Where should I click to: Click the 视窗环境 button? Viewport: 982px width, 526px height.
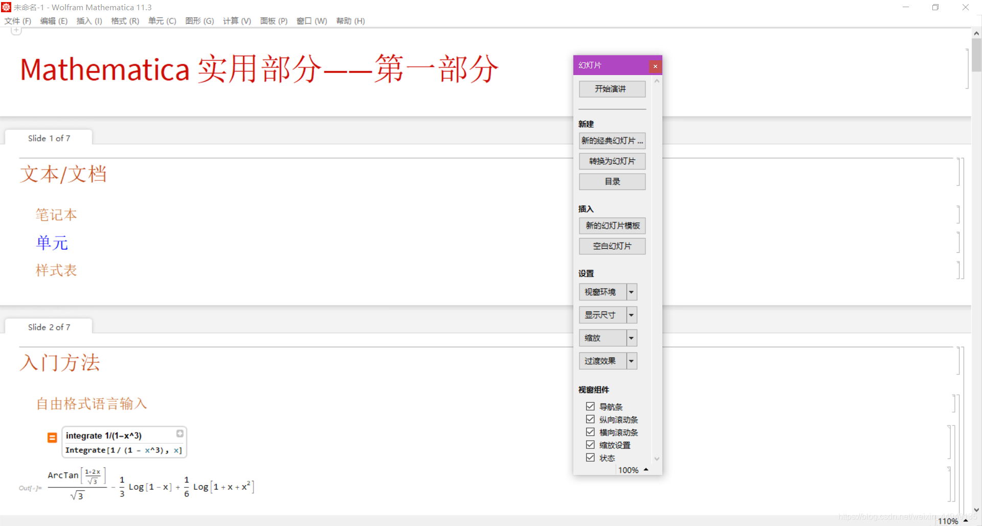point(602,292)
